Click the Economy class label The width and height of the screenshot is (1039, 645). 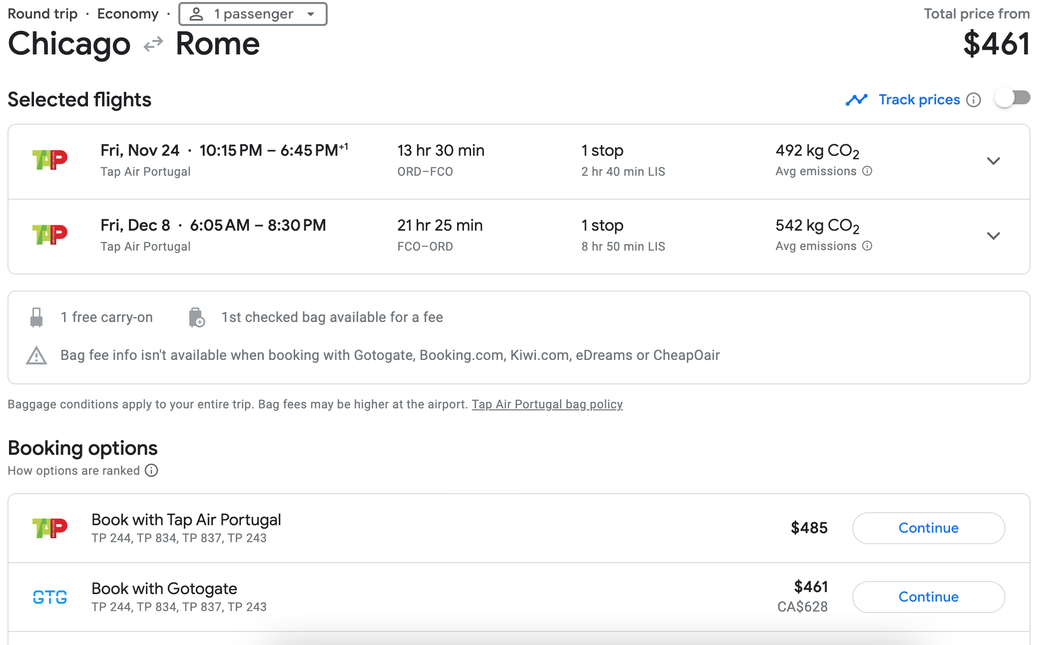click(x=128, y=14)
